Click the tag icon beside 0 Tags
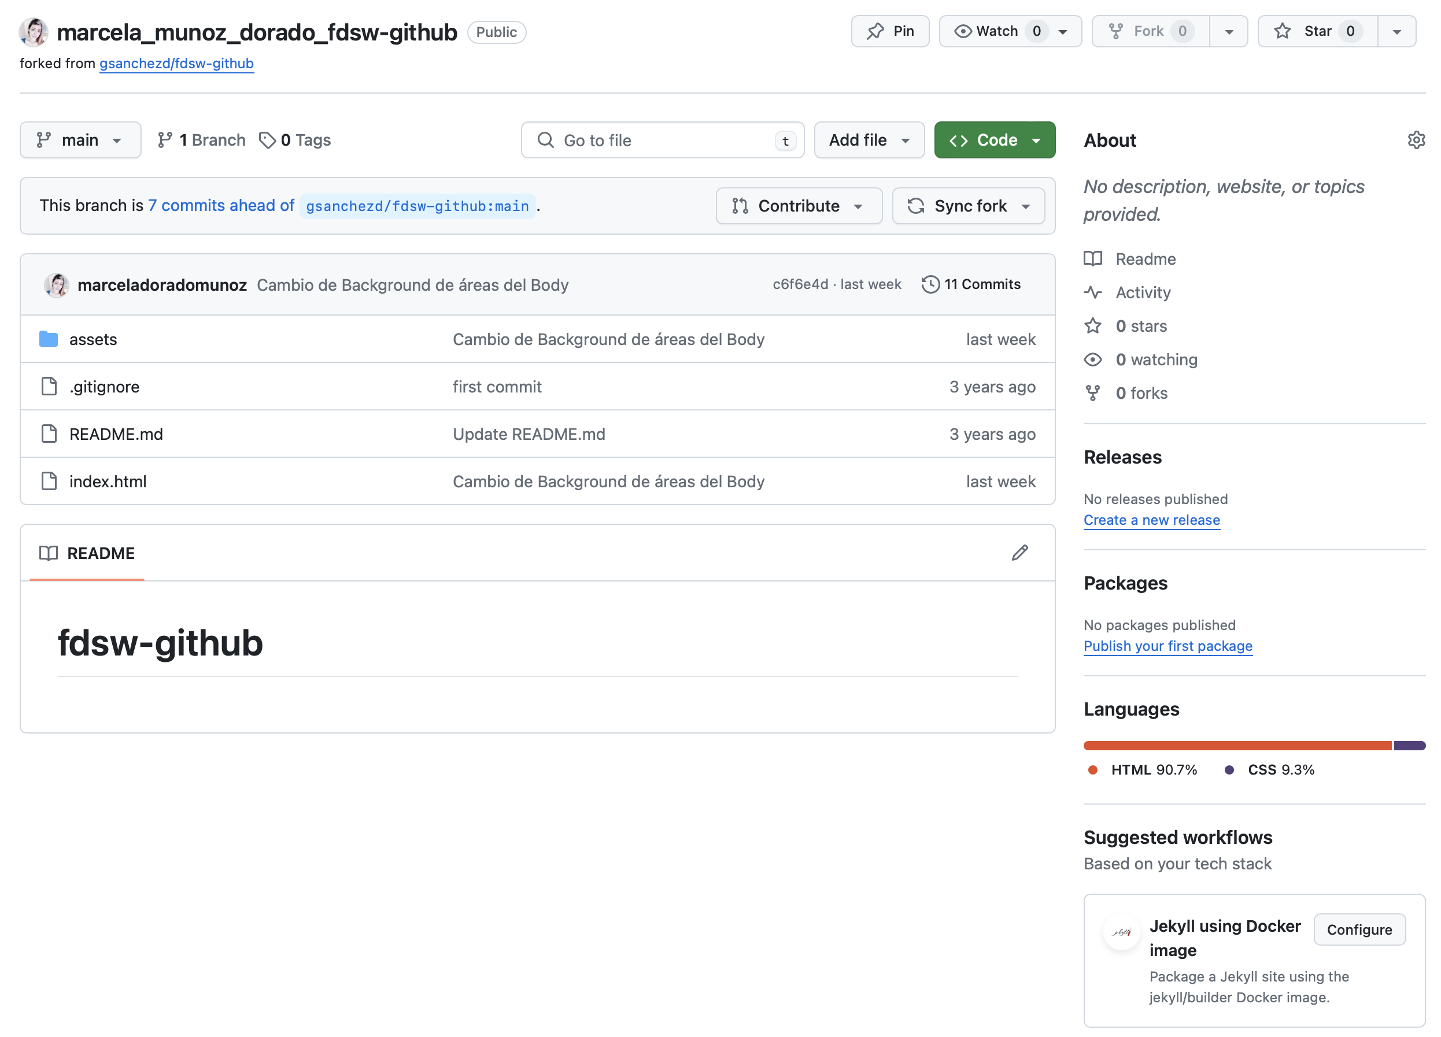Image resolution: width=1441 pixels, height=1037 pixels. tap(267, 140)
